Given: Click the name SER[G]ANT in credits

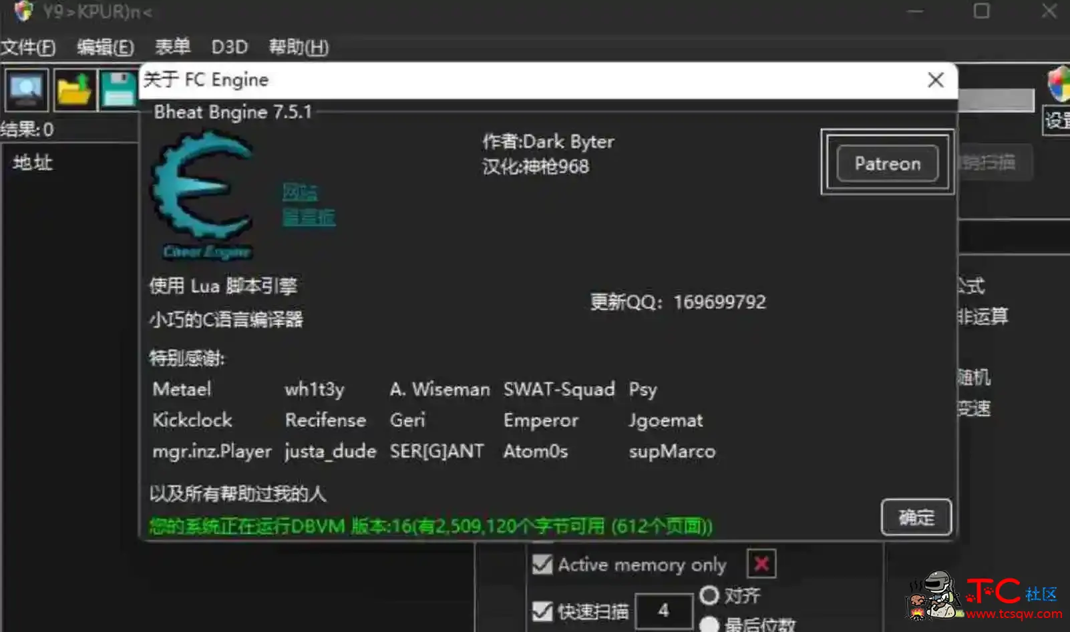Looking at the screenshot, I should (437, 451).
